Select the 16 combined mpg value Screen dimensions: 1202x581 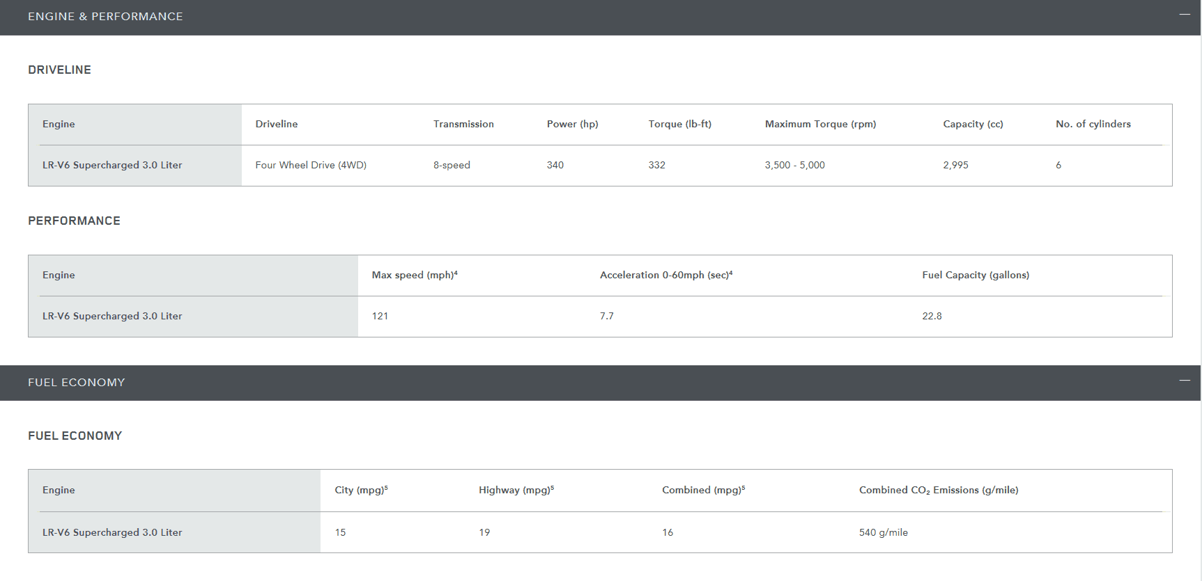point(668,532)
